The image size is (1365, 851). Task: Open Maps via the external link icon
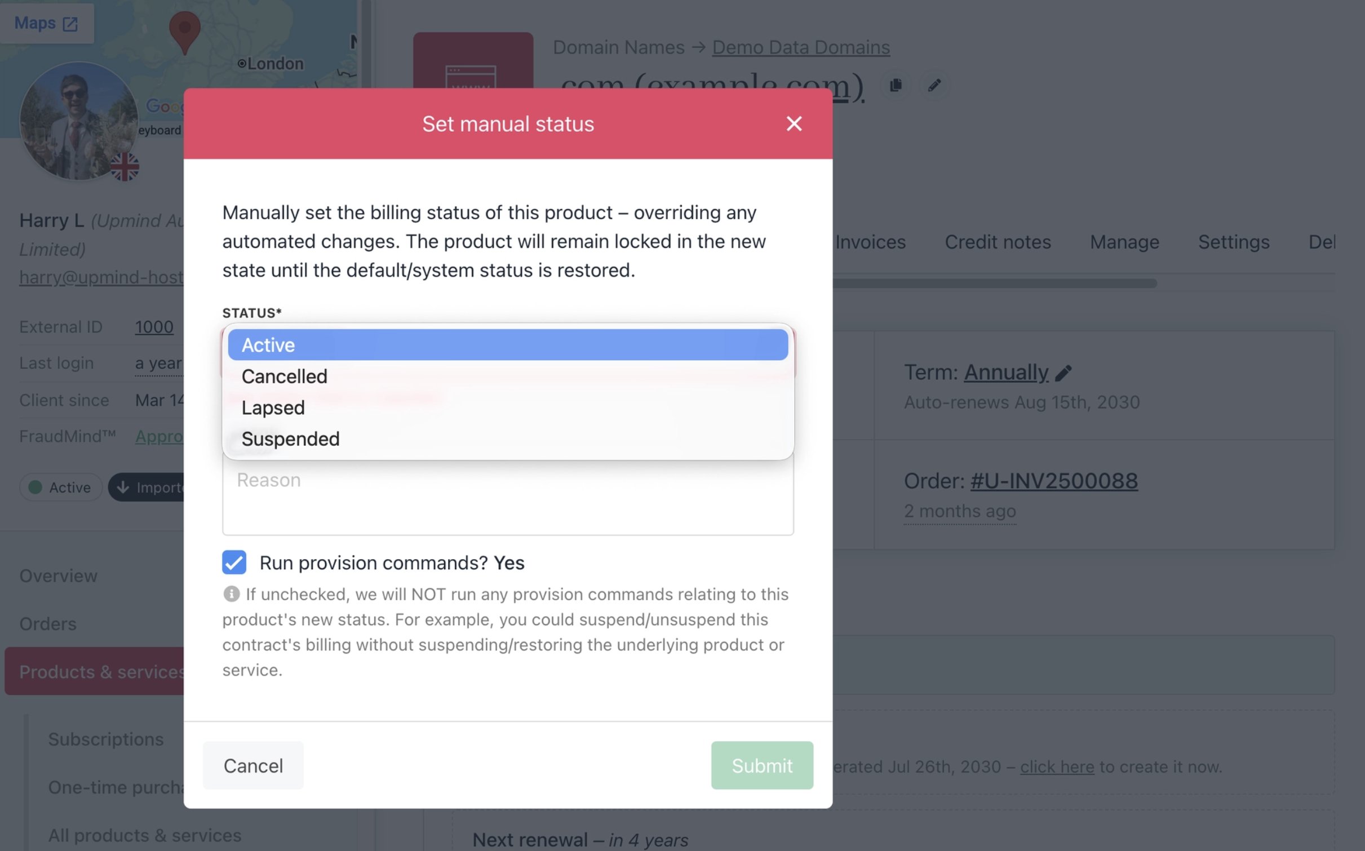tap(70, 23)
